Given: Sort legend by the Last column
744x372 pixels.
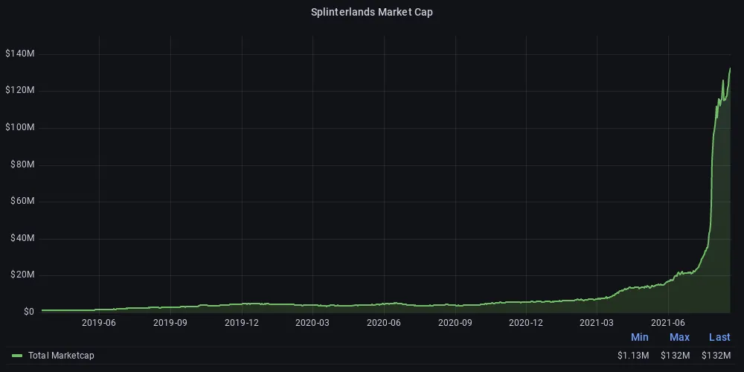Looking at the screenshot, I should (719, 337).
